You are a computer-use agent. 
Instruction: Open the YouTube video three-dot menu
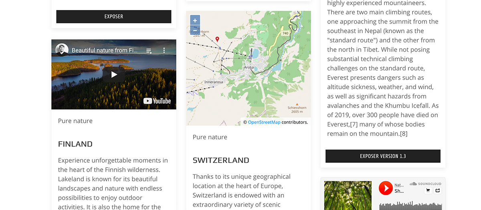[164, 50]
